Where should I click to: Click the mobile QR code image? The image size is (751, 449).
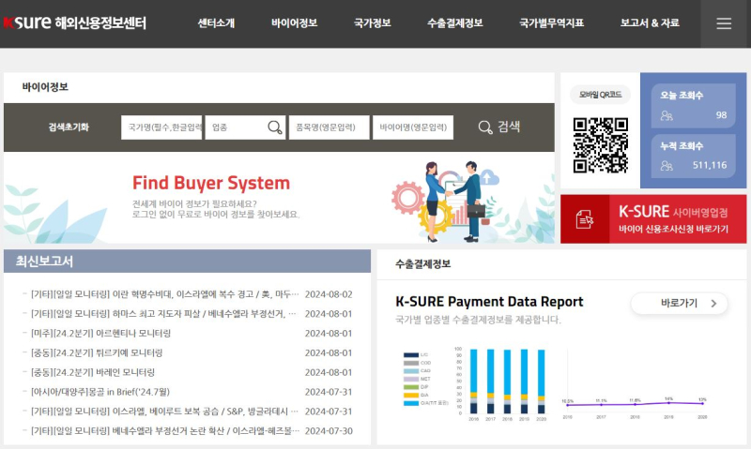pyautogui.click(x=600, y=145)
